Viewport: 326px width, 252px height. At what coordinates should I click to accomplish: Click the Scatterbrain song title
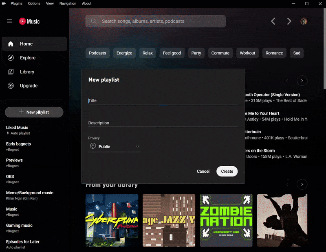click(253, 132)
